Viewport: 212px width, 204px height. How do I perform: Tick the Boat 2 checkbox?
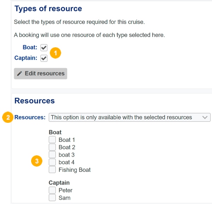coord(52,147)
